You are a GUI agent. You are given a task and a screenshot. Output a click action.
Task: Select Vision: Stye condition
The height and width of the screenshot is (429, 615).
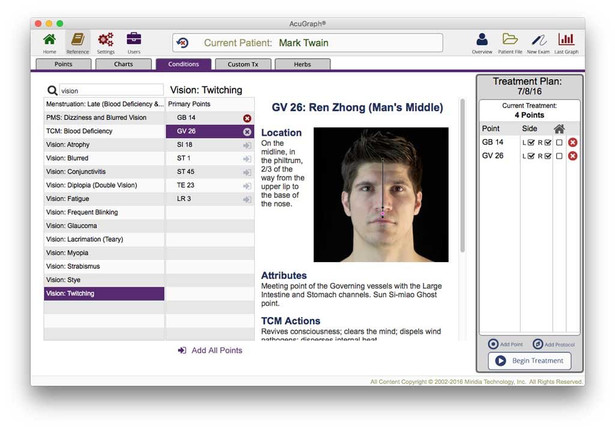pos(104,280)
